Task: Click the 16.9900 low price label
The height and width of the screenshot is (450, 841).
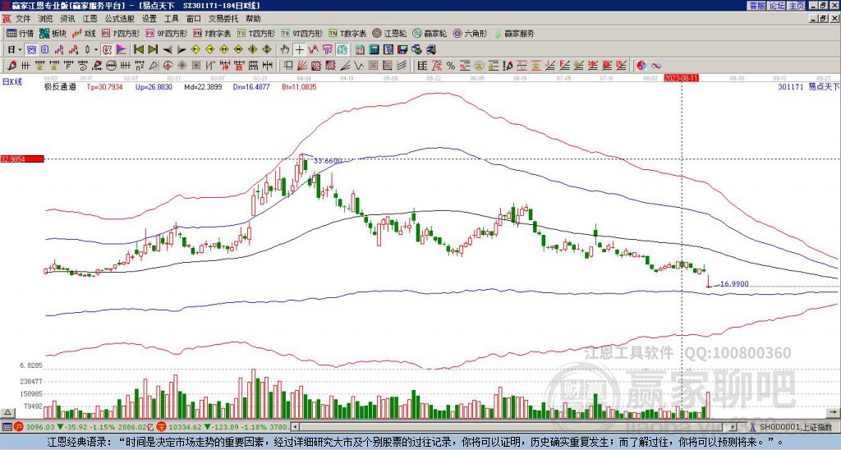Action: pyautogui.click(x=734, y=284)
